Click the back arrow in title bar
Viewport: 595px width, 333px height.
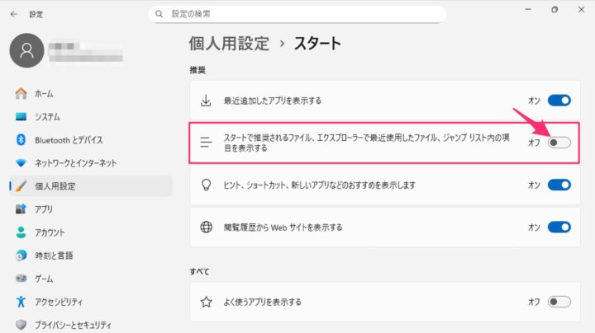click(14, 14)
